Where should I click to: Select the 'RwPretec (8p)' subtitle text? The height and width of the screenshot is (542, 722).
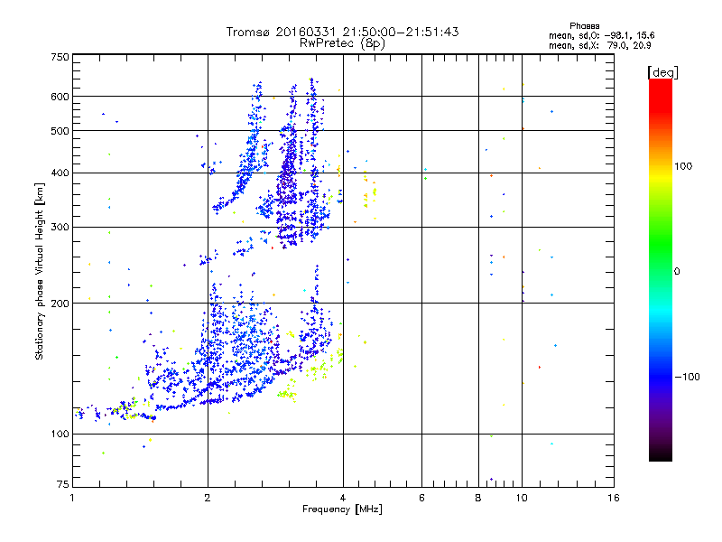[342, 43]
